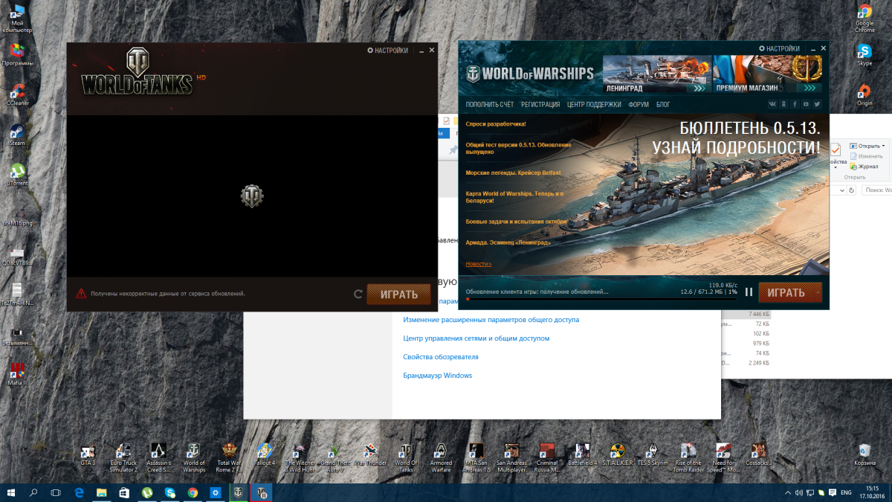Screen dimensions: 892x502
Task: Click the Odnoklassniki social network icon
Action: point(784,105)
